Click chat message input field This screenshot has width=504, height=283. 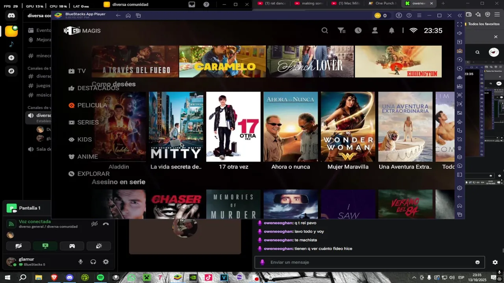pyautogui.click(x=369, y=262)
